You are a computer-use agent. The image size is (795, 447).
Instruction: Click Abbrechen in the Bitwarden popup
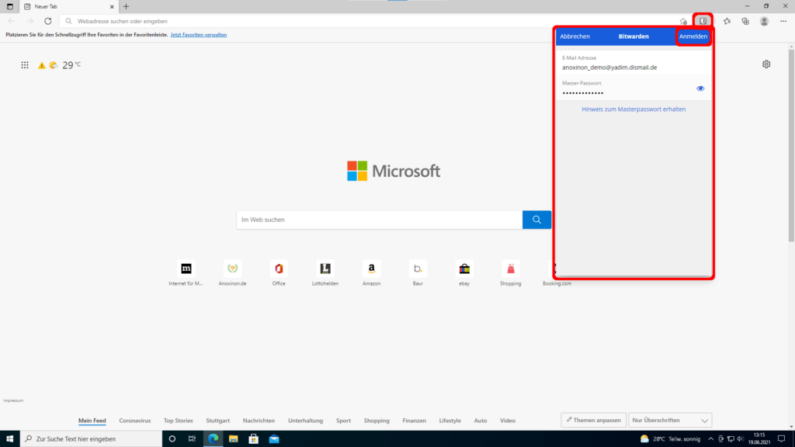pos(575,36)
